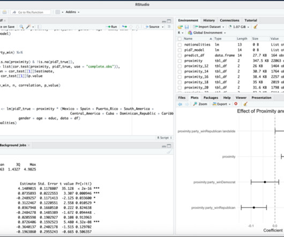284x237 pixels.
Task: Click the re-run previous code icon
Action: 124,27
